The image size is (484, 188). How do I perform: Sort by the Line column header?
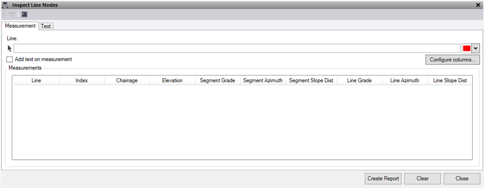(x=36, y=81)
